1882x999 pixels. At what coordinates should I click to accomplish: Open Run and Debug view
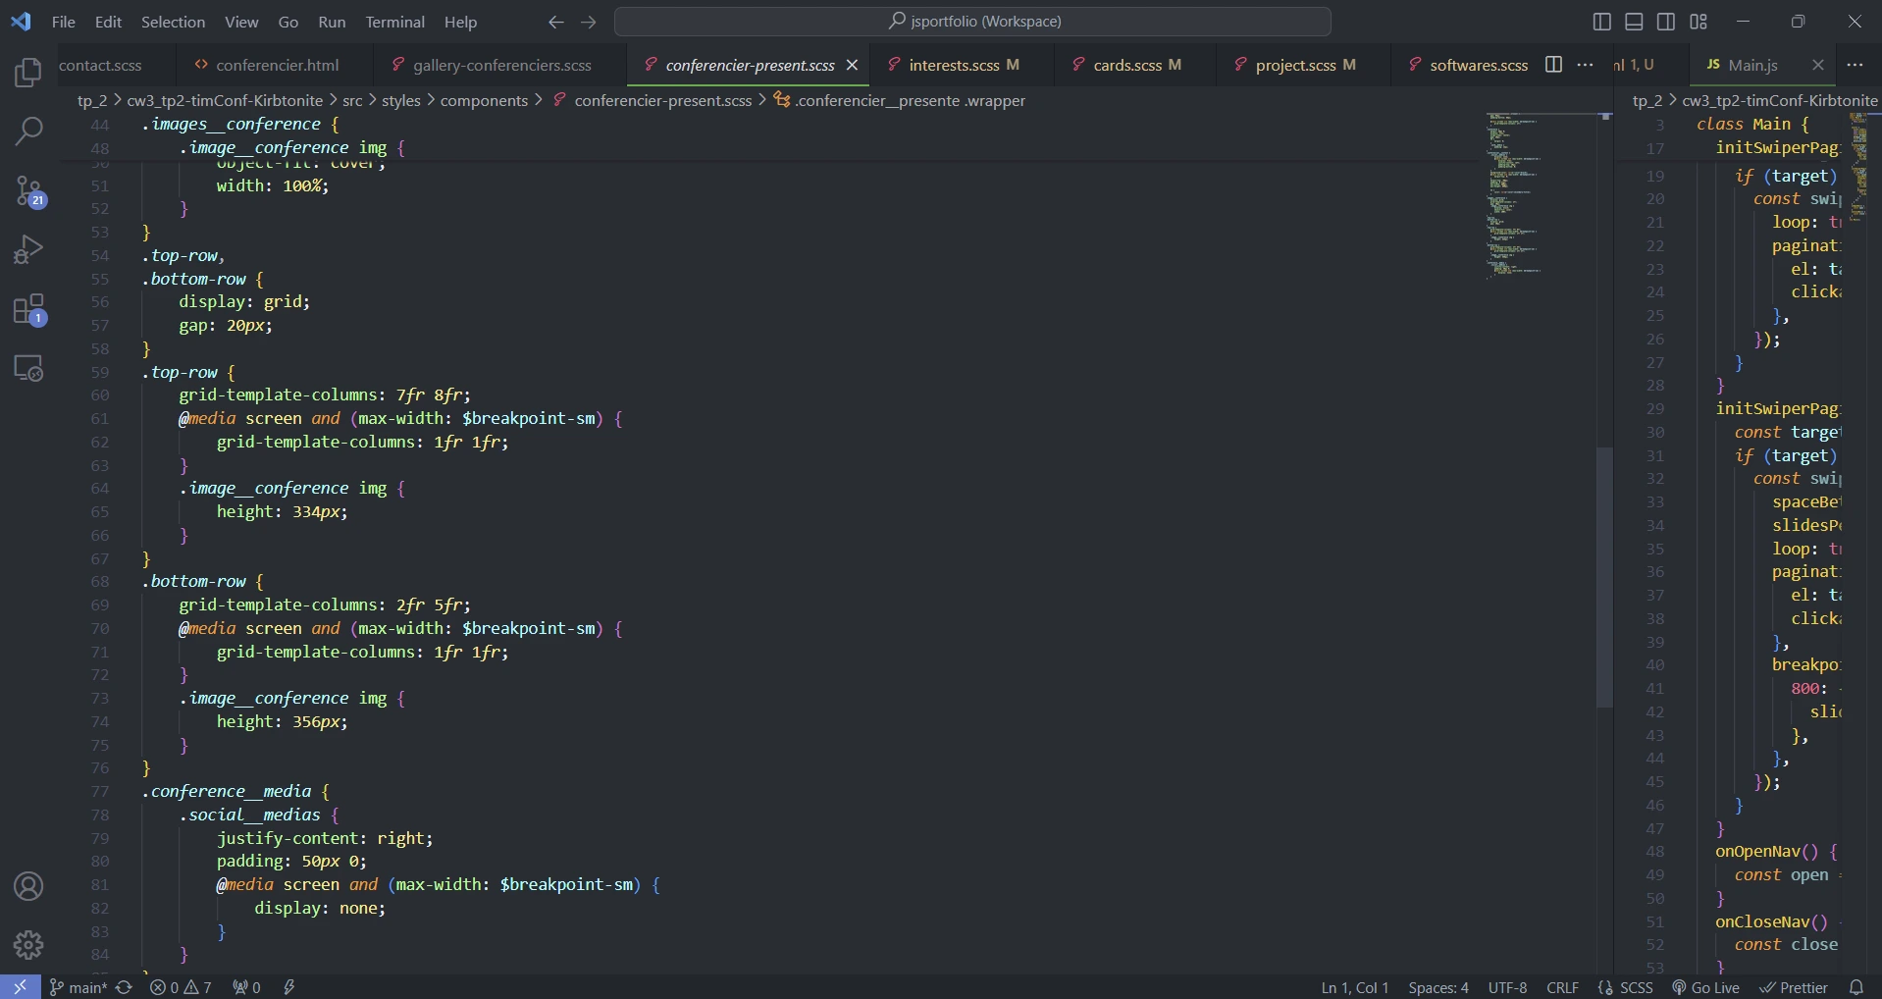click(x=28, y=250)
